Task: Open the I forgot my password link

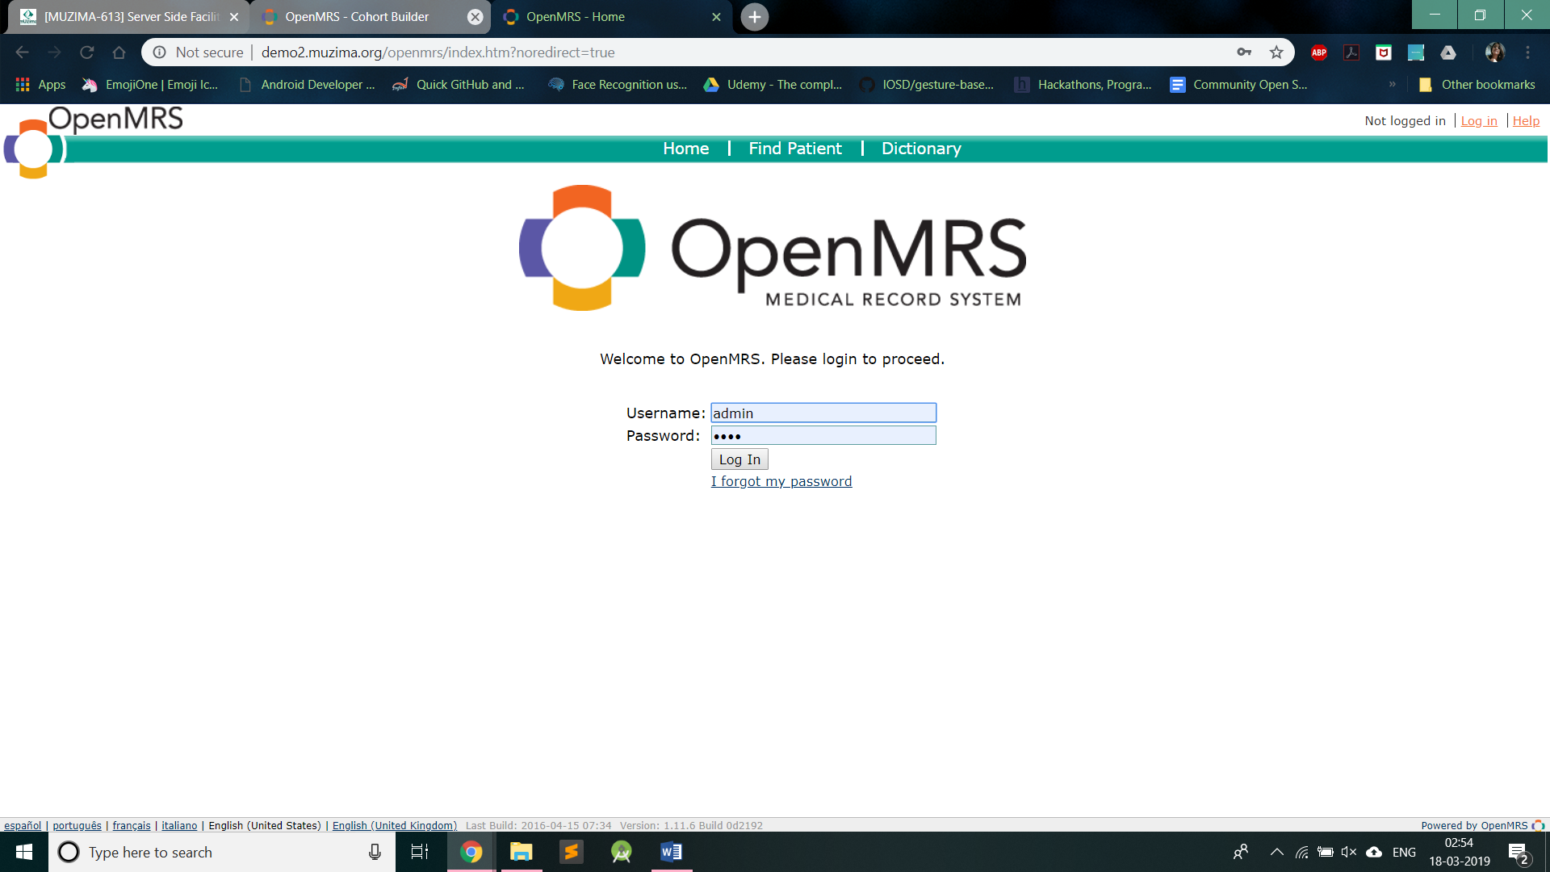Action: tap(781, 481)
